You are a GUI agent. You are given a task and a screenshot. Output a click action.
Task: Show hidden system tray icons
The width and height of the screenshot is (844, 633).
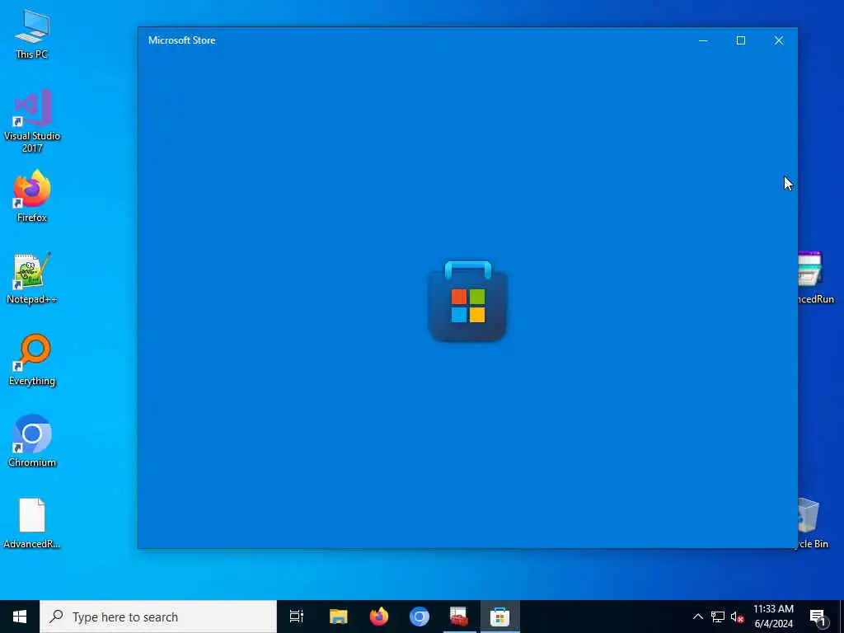pos(697,617)
